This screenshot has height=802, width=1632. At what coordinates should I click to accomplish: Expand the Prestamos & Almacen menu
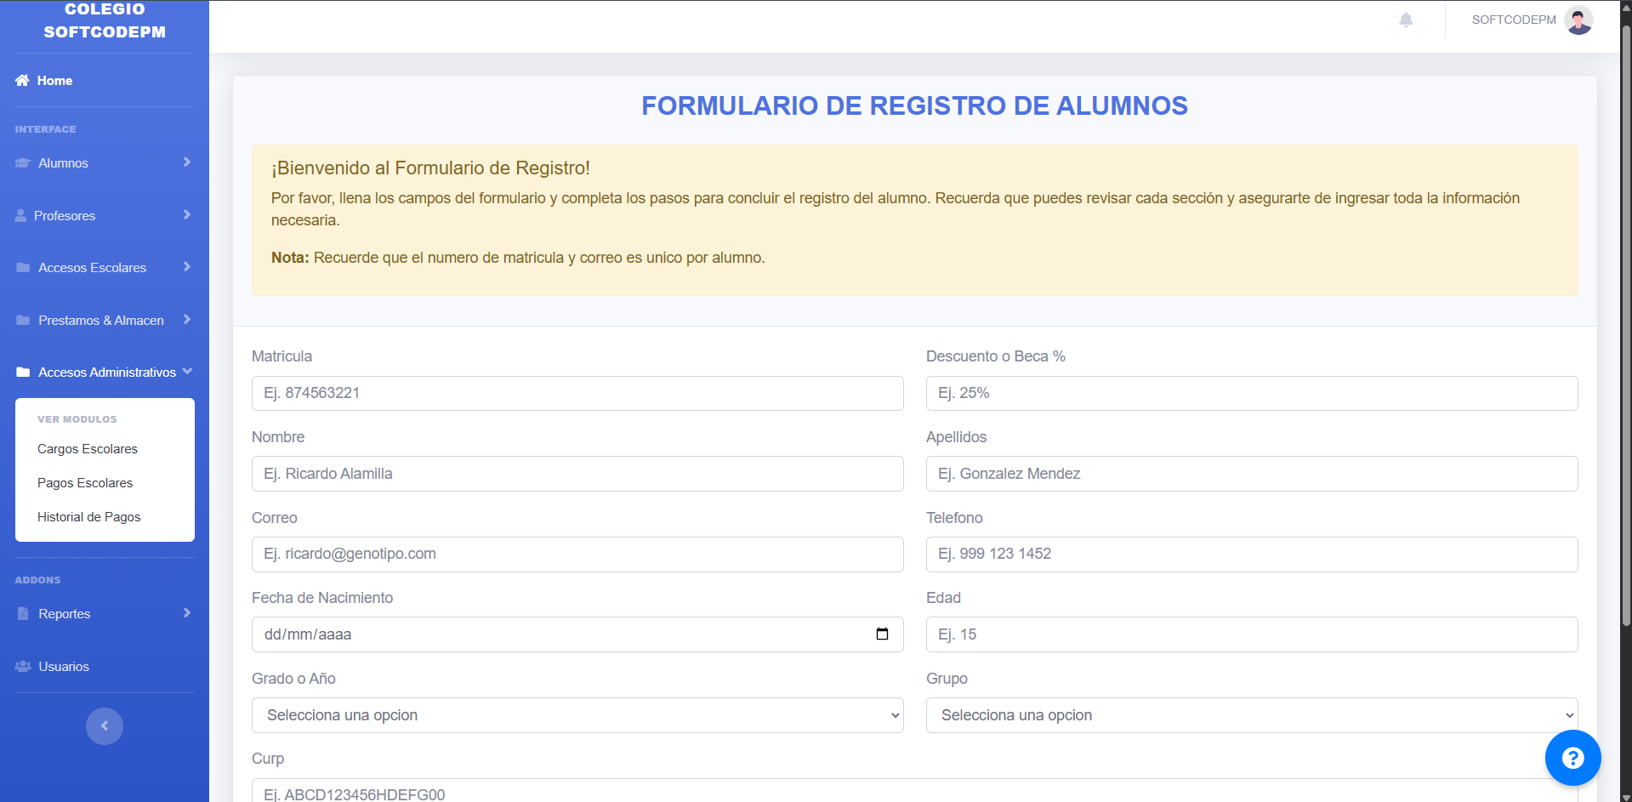[x=104, y=321]
